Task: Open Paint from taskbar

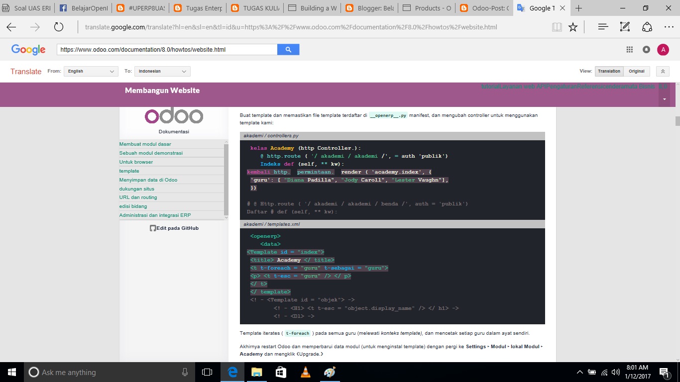Action: point(330,372)
